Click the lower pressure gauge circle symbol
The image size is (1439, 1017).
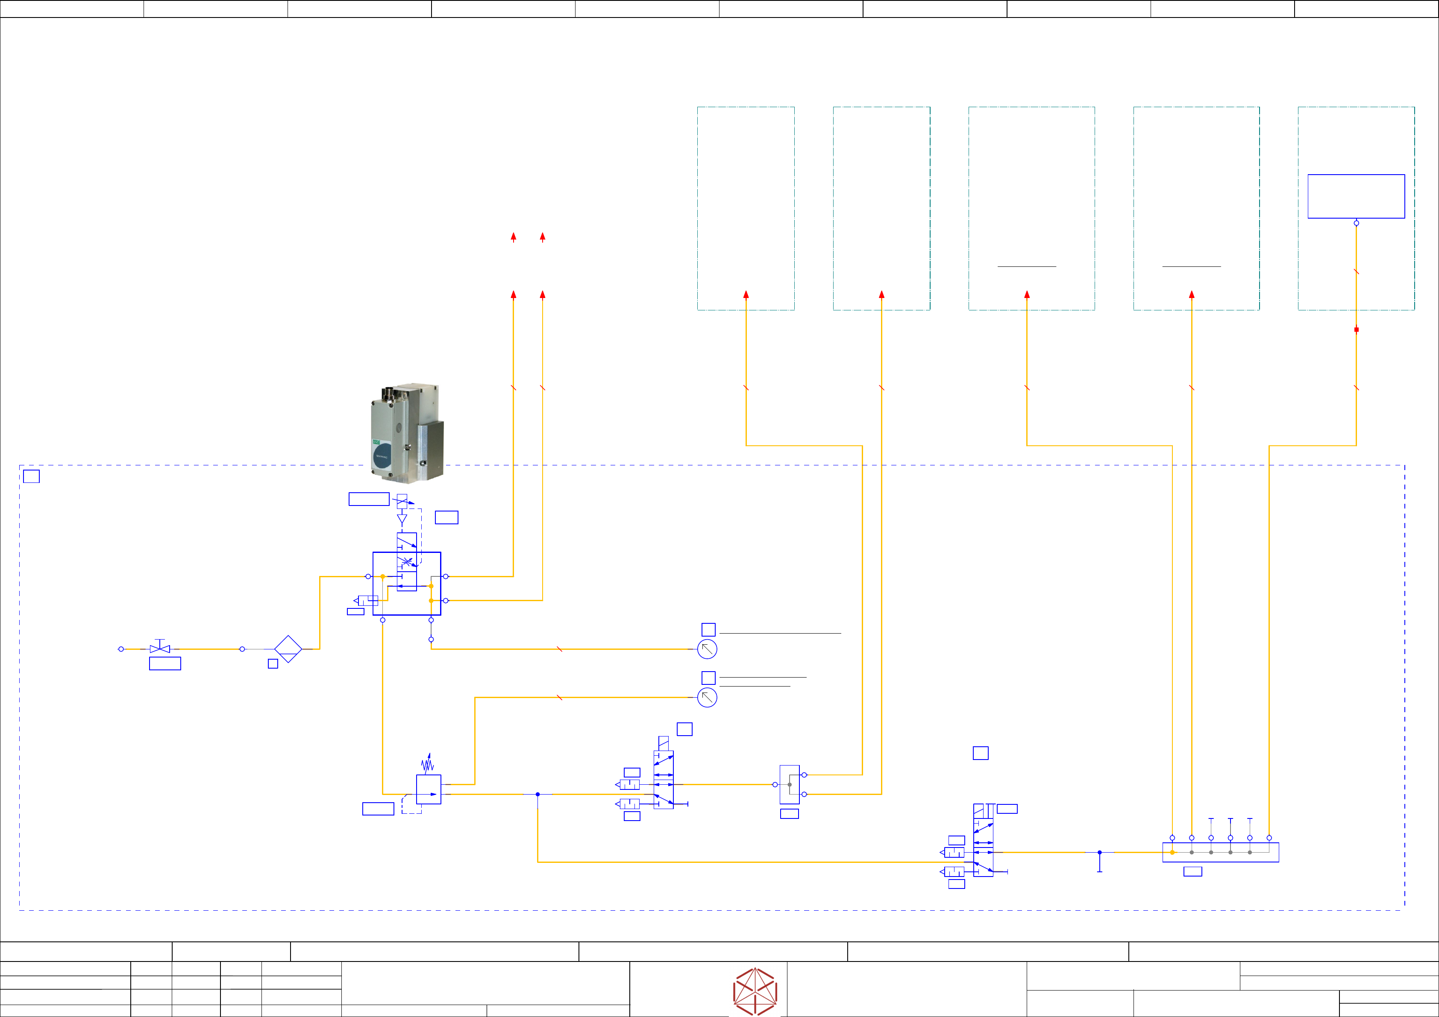(707, 697)
